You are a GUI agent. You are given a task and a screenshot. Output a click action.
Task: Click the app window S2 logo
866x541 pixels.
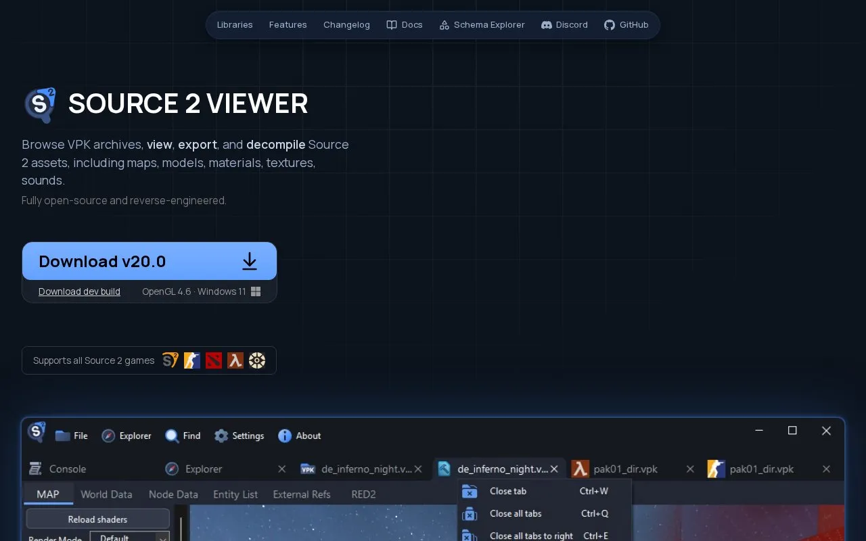pos(37,431)
